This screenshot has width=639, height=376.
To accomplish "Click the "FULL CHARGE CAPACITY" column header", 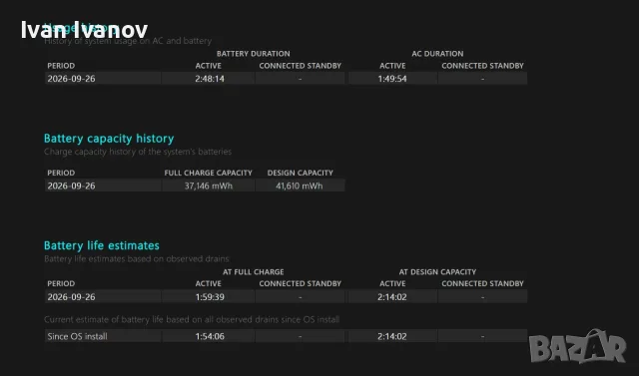I will [209, 173].
